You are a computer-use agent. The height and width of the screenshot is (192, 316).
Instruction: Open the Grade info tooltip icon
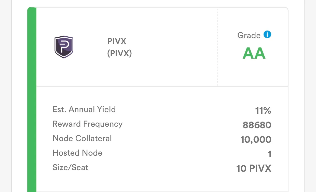(x=267, y=34)
